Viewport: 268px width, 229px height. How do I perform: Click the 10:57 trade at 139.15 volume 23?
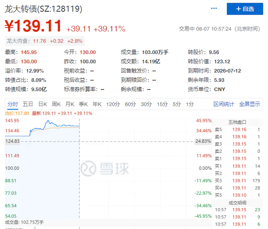point(237,210)
